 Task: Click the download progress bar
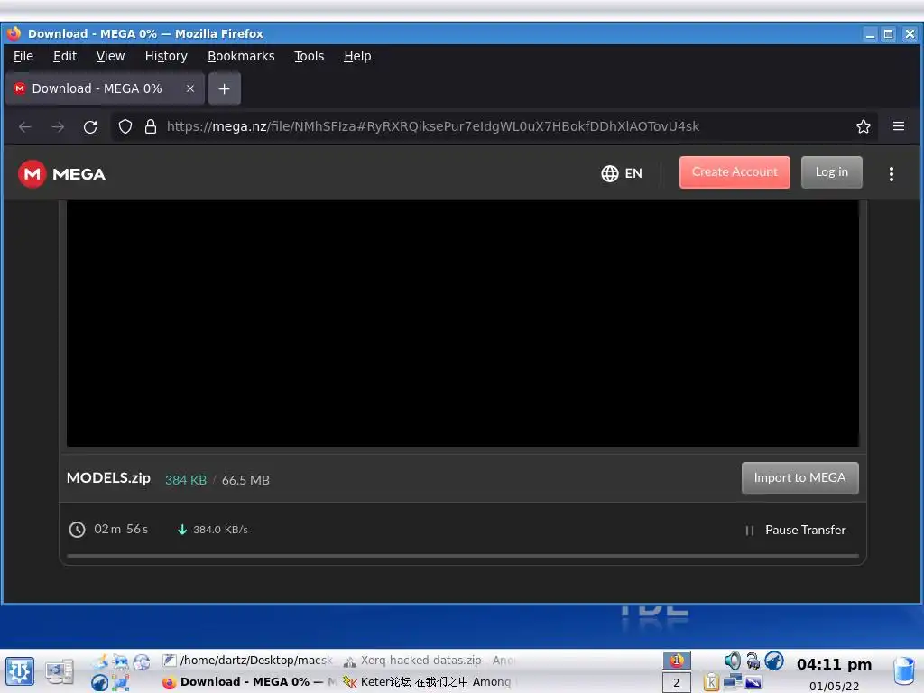click(463, 556)
